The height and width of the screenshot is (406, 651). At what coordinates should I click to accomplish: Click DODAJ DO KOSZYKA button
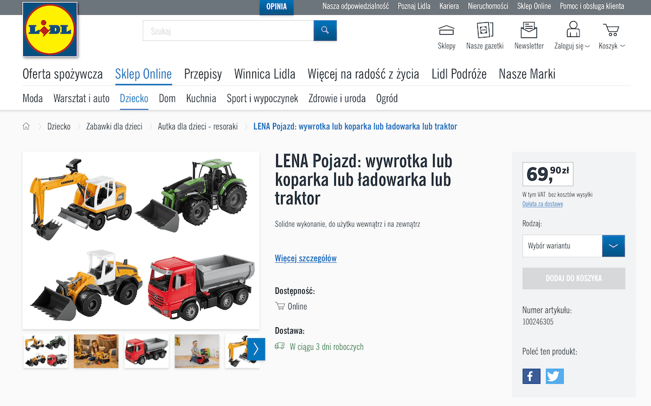(573, 278)
